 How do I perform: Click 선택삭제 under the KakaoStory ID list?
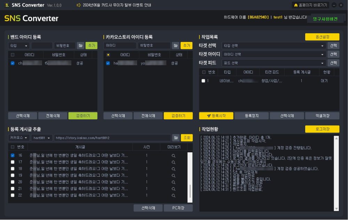[118, 116]
